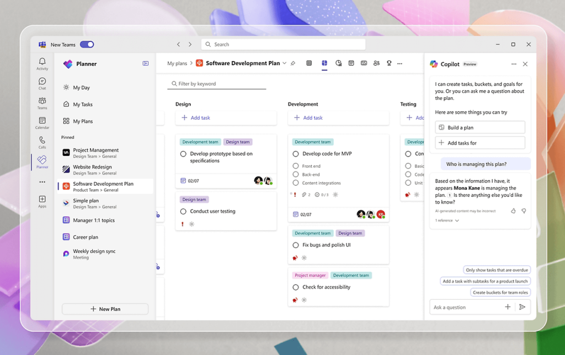Close the Copilot panel
565x355 pixels.
pos(525,64)
